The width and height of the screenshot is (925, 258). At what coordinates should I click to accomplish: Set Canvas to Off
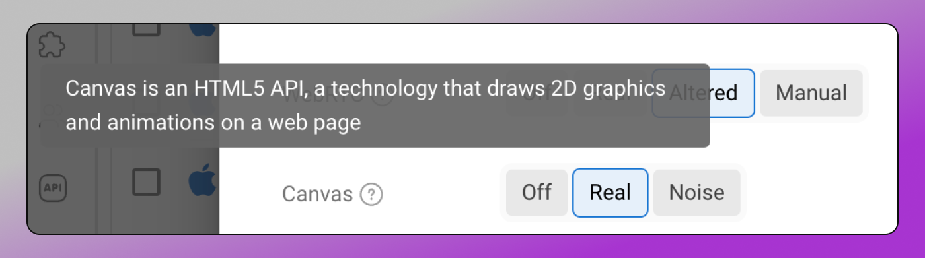click(536, 193)
